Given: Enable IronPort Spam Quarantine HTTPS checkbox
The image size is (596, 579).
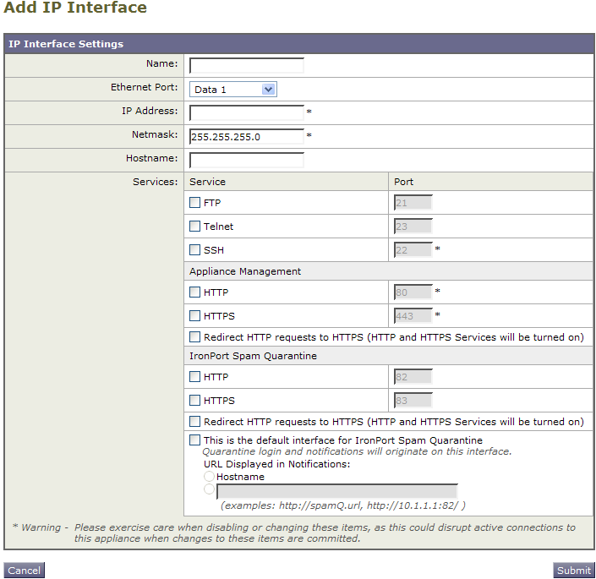Looking at the screenshot, I should pyautogui.click(x=194, y=400).
